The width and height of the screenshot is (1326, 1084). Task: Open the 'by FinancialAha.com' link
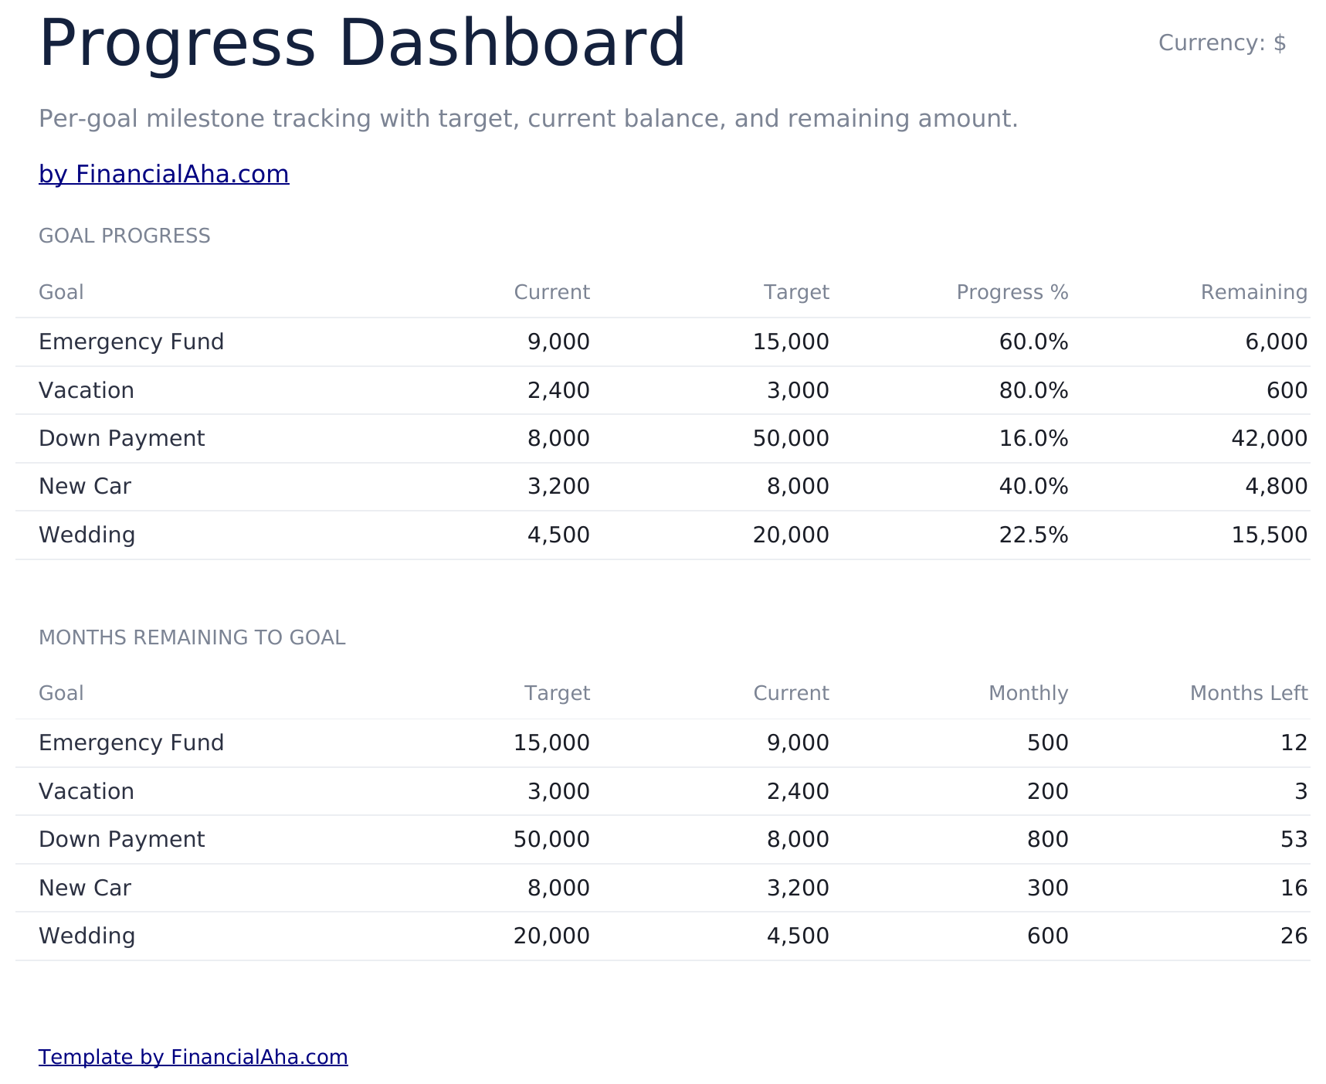pyautogui.click(x=164, y=174)
